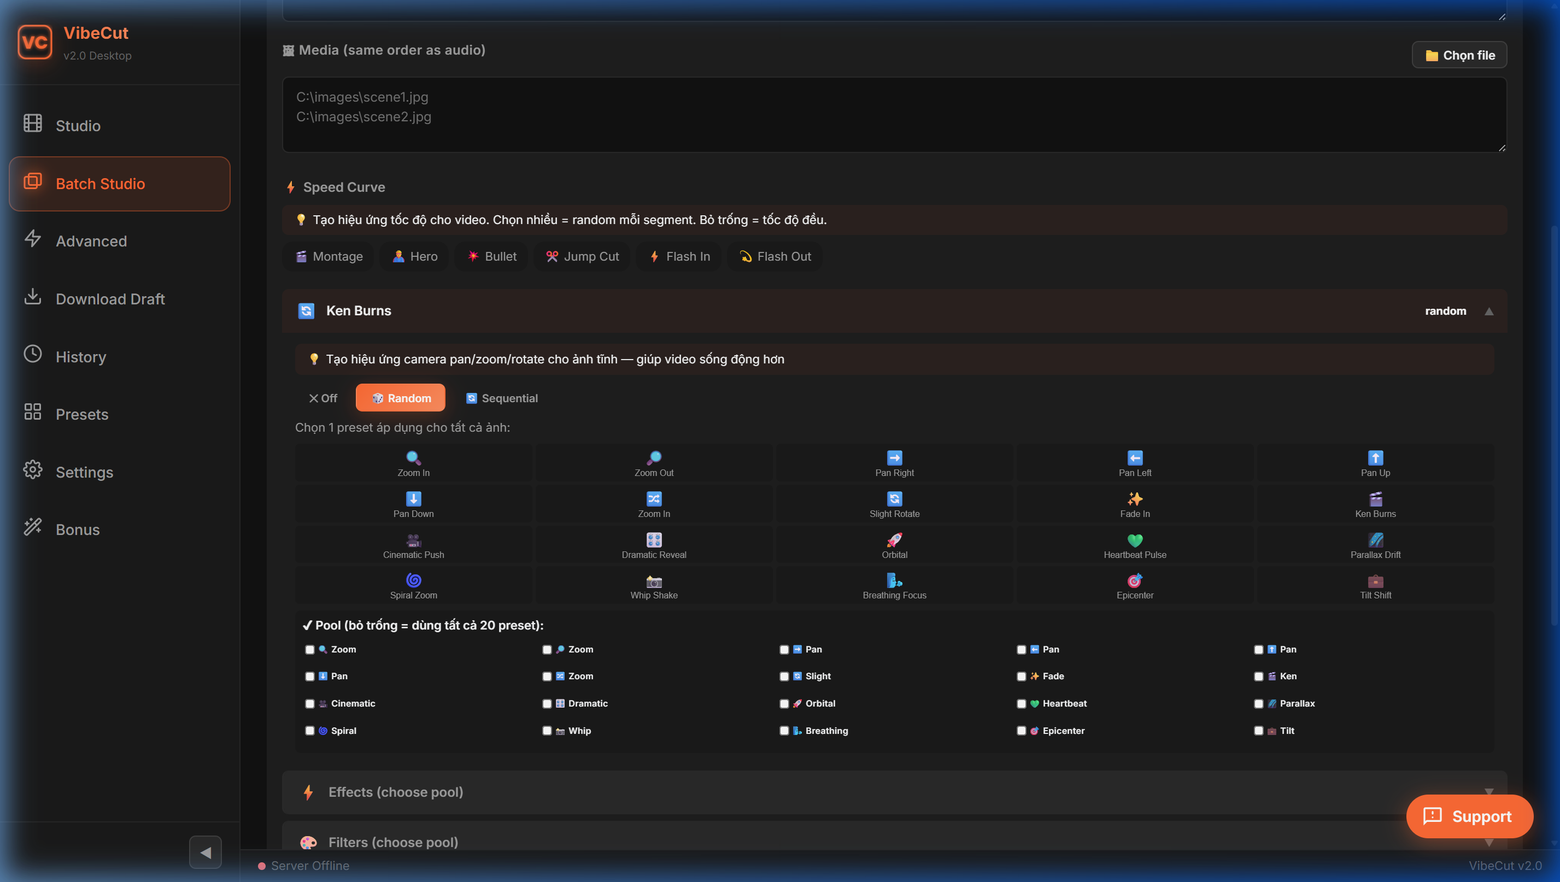Viewport: 1560px width, 882px height.
Task: Toggle the Hero speed curve chip
Action: (x=414, y=257)
